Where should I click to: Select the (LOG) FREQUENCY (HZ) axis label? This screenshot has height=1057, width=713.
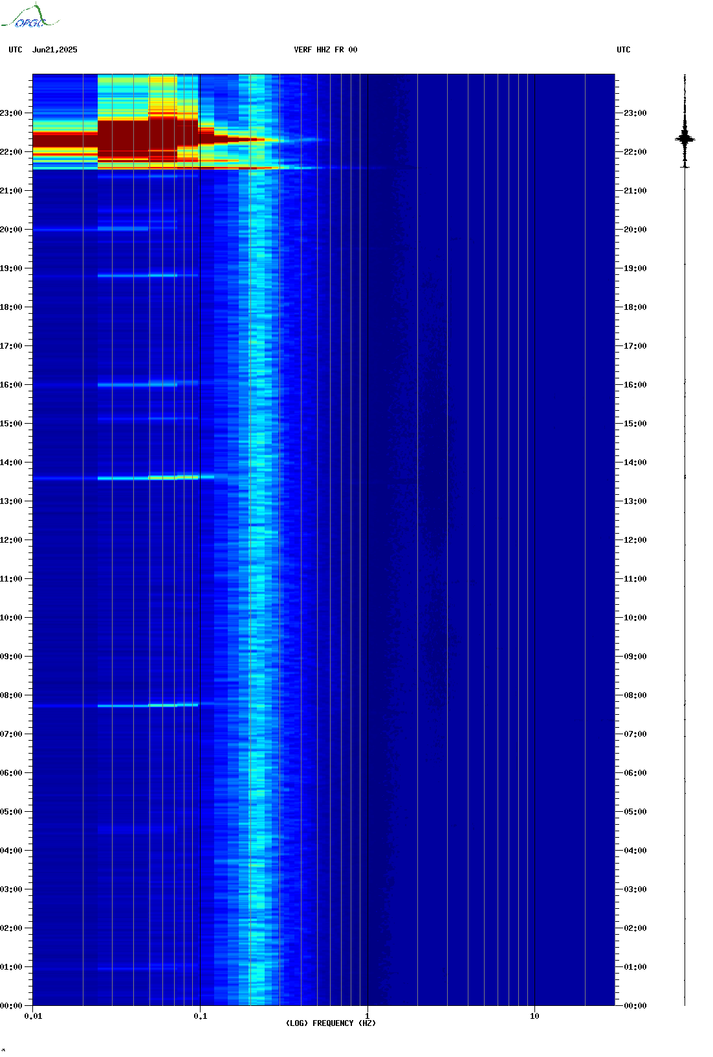pos(331,1023)
